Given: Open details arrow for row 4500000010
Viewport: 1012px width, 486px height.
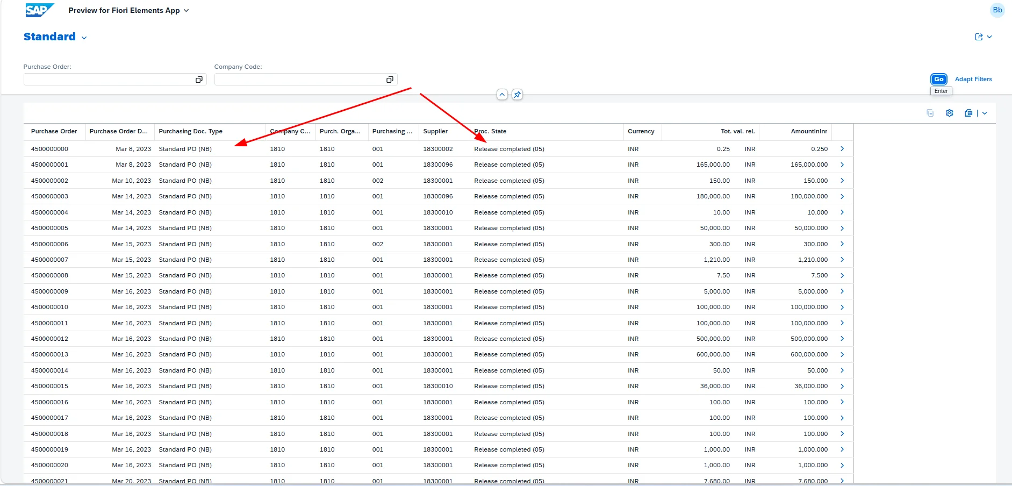Looking at the screenshot, I should coord(842,307).
